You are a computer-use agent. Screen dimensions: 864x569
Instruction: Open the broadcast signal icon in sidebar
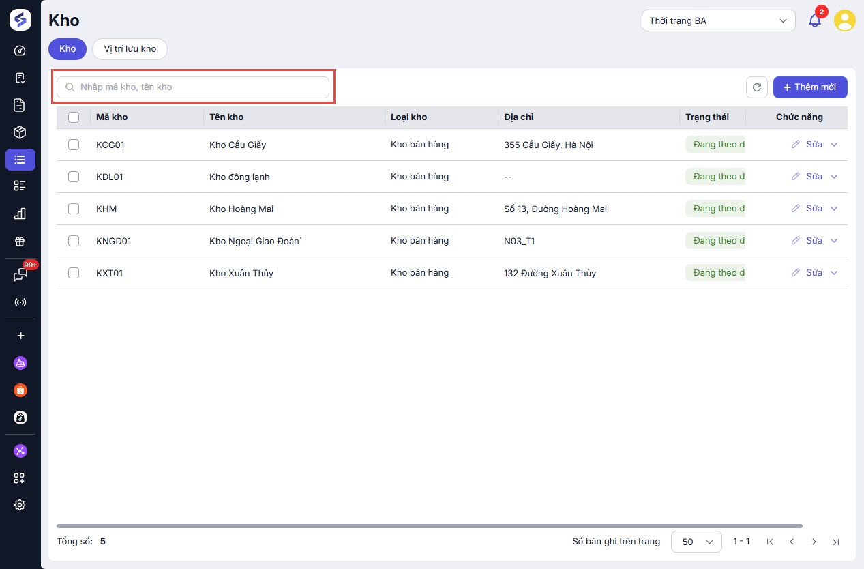[20, 302]
